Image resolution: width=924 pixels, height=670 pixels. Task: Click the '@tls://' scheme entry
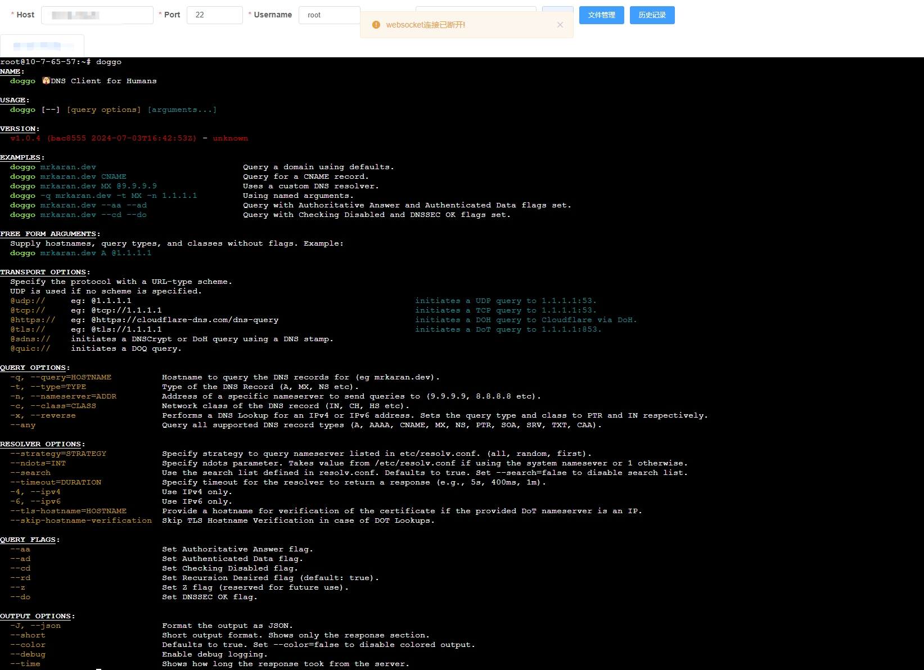coord(28,329)
